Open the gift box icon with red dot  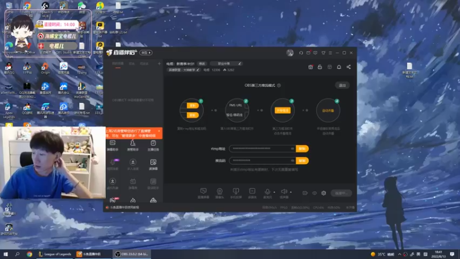pos(310,67)
